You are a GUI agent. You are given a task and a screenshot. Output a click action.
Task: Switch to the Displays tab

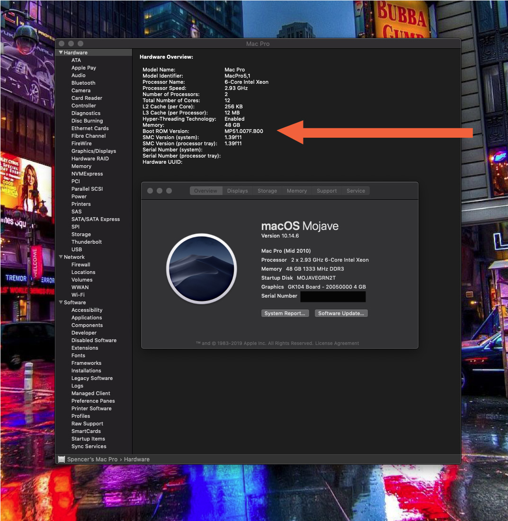(x=237, y=191)
